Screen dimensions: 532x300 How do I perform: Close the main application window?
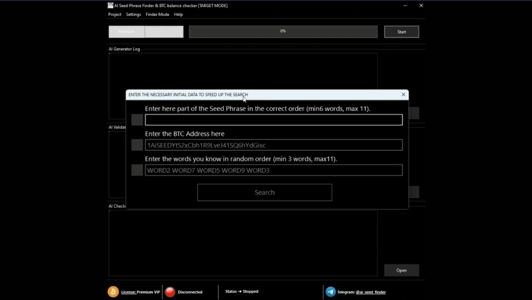(x=421, y=6)
